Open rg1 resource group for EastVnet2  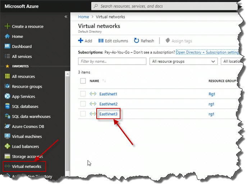(211, 104)
